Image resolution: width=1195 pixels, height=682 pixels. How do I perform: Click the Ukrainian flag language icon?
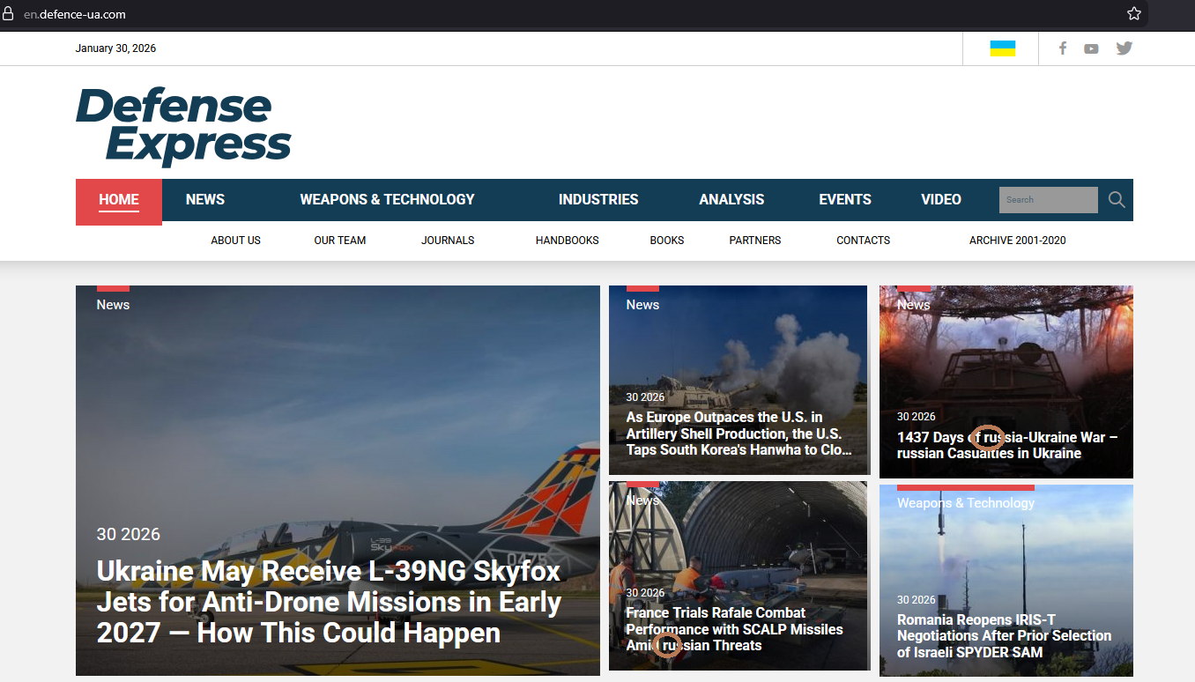(1002, 48)
